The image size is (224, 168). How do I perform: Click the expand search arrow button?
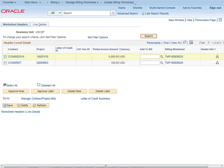coord(113,13)
